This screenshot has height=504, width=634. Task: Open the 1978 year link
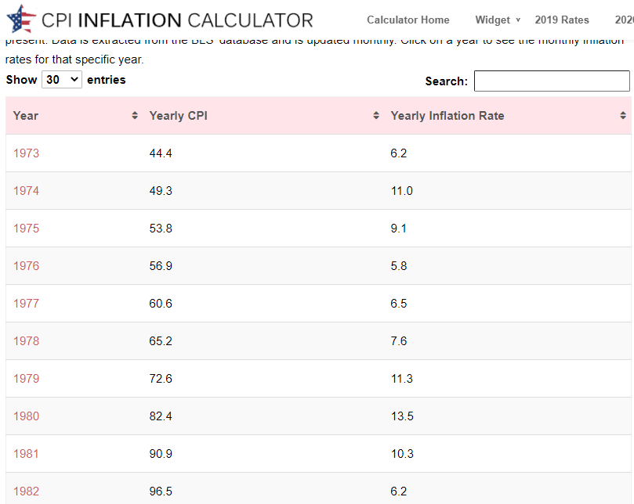[26, 341]
